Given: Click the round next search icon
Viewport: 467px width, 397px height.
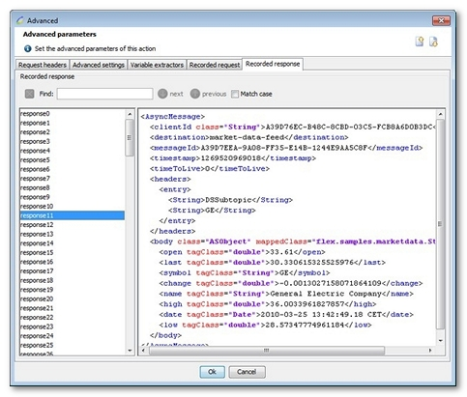Looking at the screenshot, I should (162, 94).
